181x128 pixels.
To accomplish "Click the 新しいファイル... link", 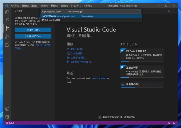I will coord(77,49).
